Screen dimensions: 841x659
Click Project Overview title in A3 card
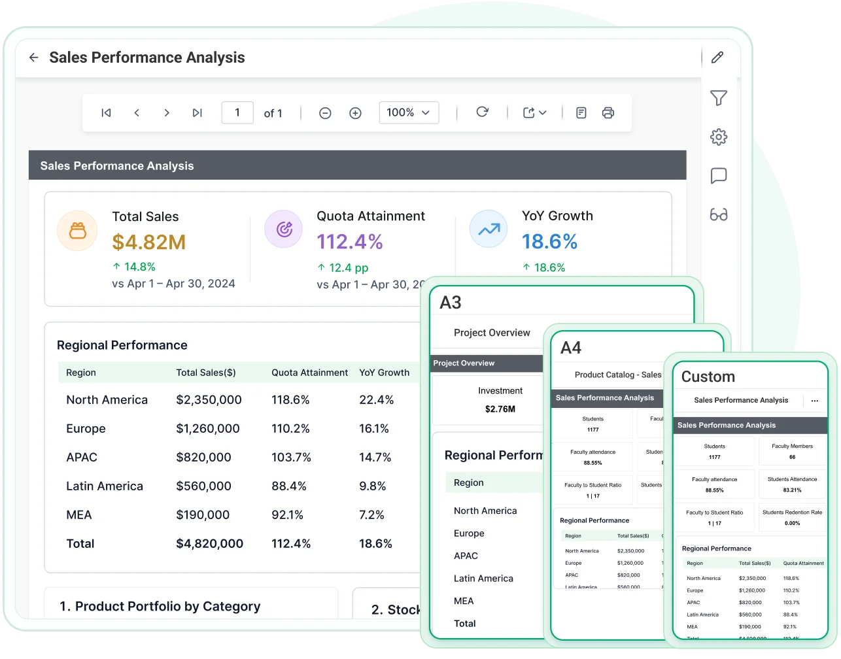pyautogui.click(x=492, y=333)
